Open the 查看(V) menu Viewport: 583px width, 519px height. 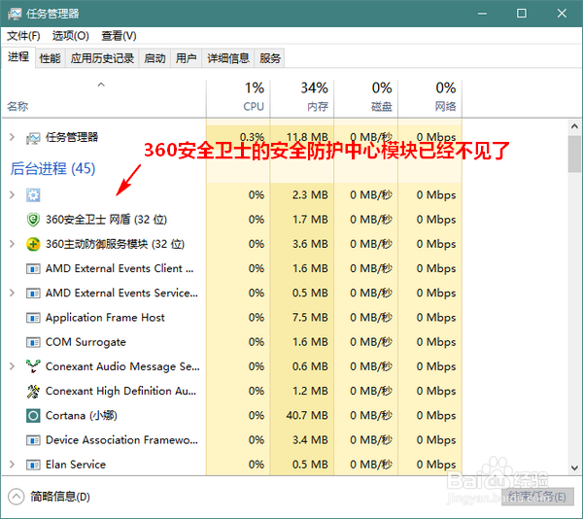119,36
